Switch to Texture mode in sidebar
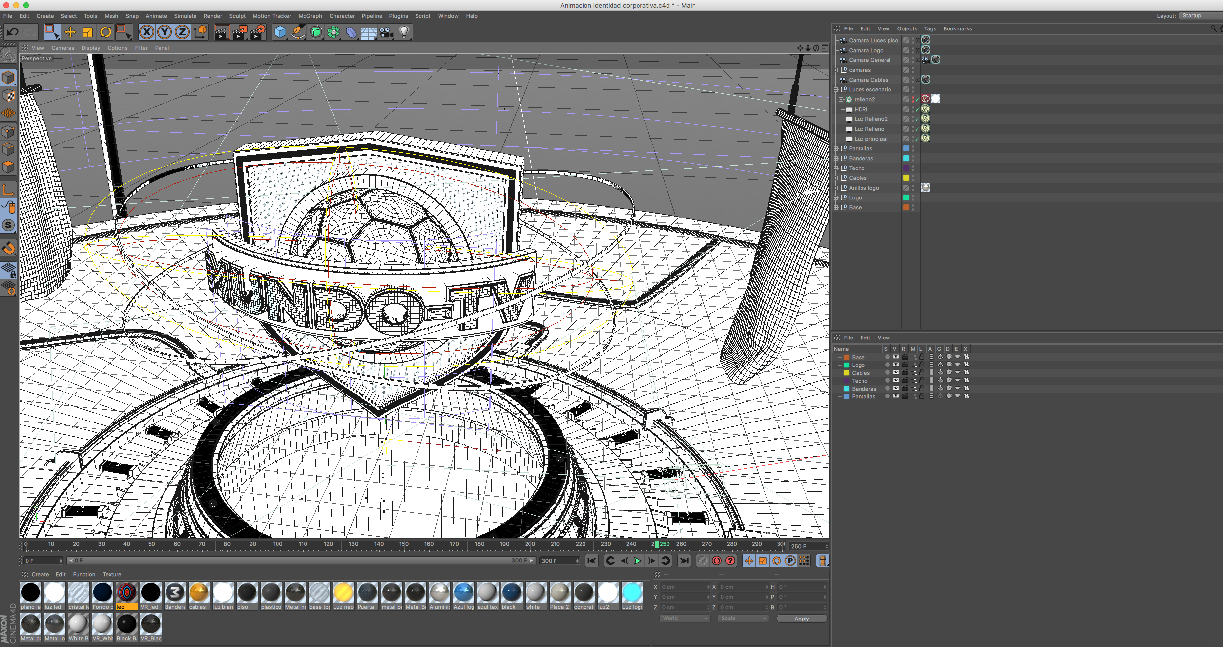 [x=9, y=96]
